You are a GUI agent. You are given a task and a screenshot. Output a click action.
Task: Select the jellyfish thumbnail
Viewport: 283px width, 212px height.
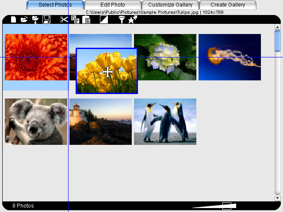click(229, 57)
